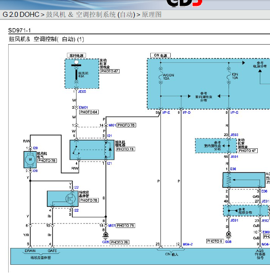Select connector MI01 at pin 18
270x278 pixels.
(x=112, y=226)
